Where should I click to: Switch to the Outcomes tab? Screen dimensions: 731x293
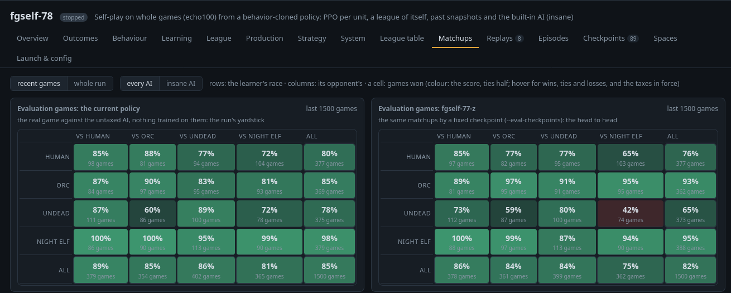80,39
